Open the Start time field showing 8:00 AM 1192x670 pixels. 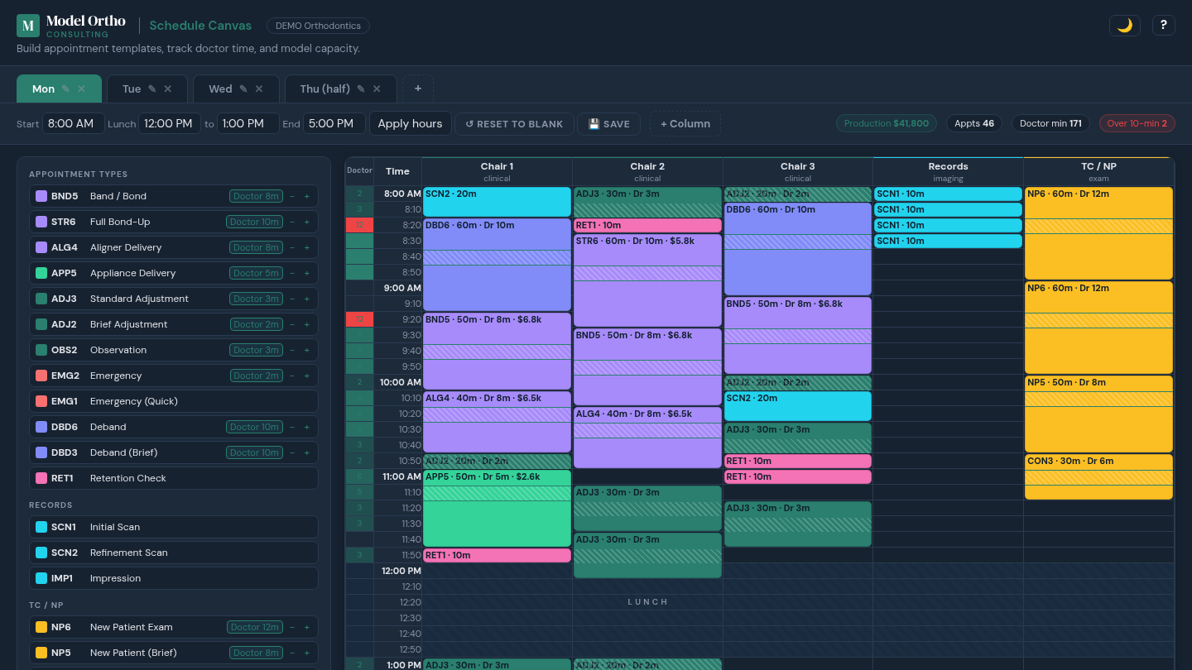pos(73,123)
